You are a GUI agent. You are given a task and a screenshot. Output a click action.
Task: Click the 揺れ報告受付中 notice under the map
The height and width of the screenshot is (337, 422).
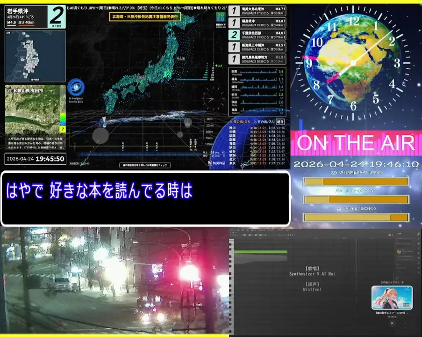click(x=145, y=165)
